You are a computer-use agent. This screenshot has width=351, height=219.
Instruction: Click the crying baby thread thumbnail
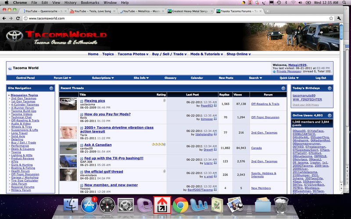(68, 132)
